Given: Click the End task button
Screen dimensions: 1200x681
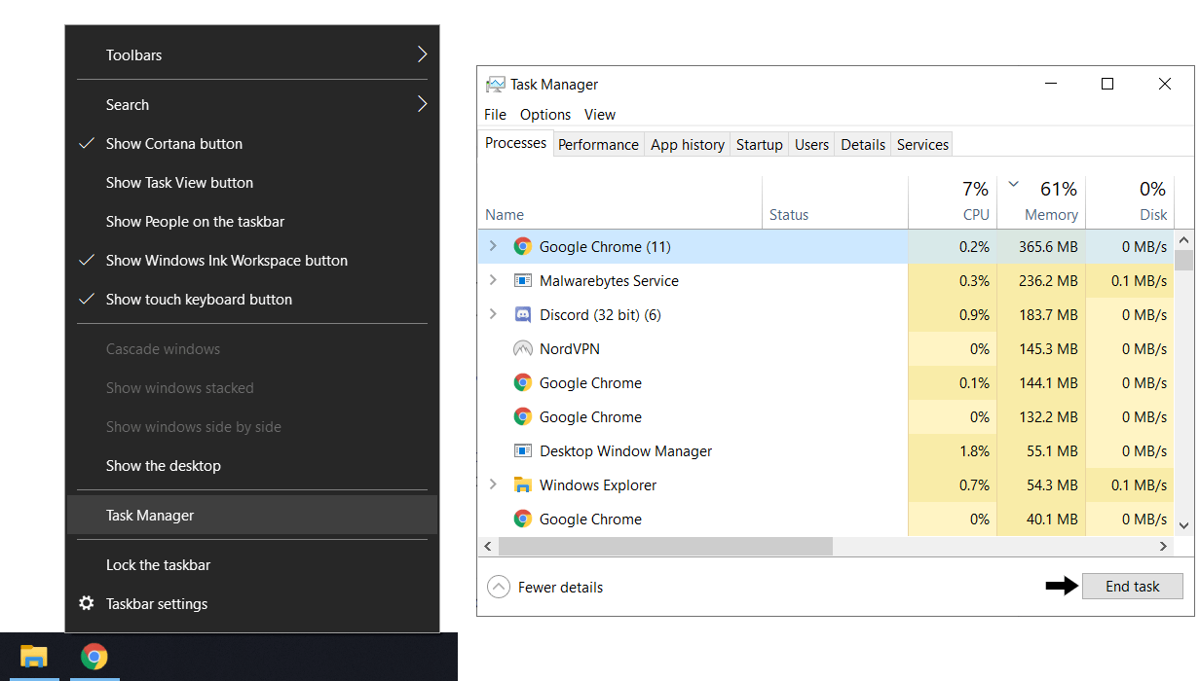Looking at the screenshot, I should click(1132, 586).
